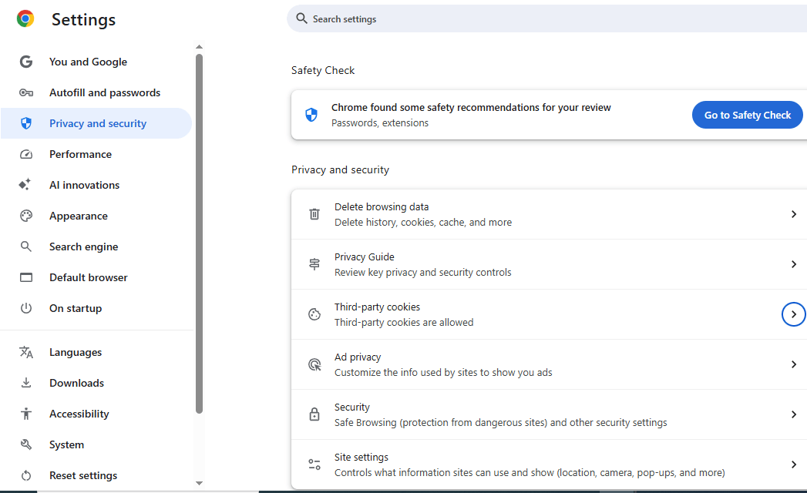Click the Autofill and passwords key icon
This screenshot has width=807, height=493.
click(x=26, y=92)
